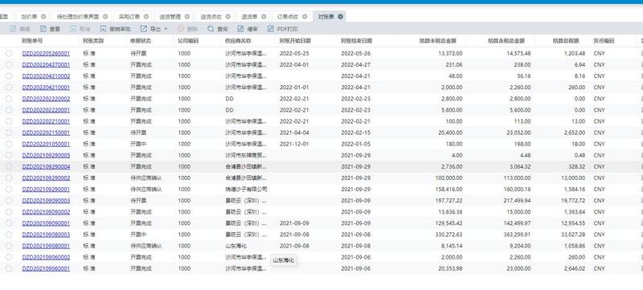
Task: Open statement link DZD202202210001
Action: coord(46,121)
